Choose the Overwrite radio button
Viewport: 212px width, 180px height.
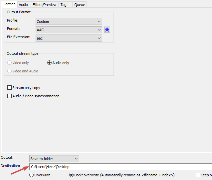coord(32,175)
